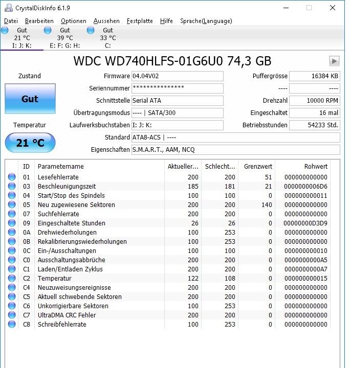Click status icon for Schreibfehlerrate row
The image size is (350, 368).
(12, 324)
